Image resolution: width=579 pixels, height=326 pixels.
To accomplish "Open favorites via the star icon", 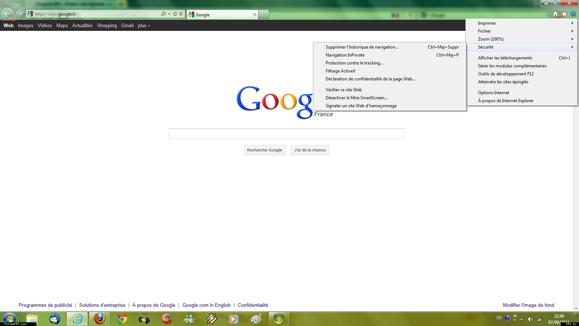I will click(564, 14).
